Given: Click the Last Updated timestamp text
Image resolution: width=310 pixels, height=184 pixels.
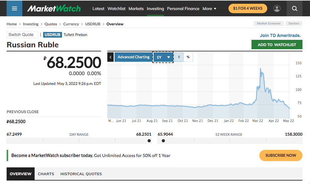Looking at the screenshot, I should click(67, 84).
